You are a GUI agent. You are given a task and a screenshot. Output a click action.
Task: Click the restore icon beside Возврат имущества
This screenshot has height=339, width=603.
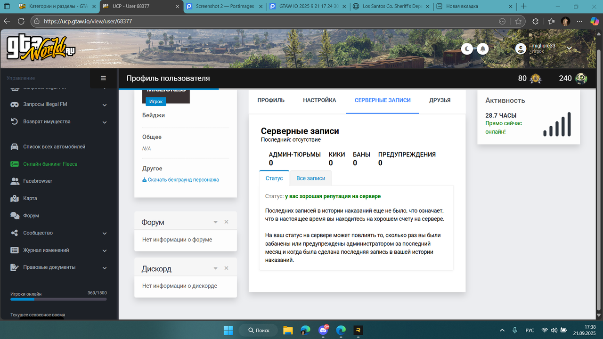15,121
